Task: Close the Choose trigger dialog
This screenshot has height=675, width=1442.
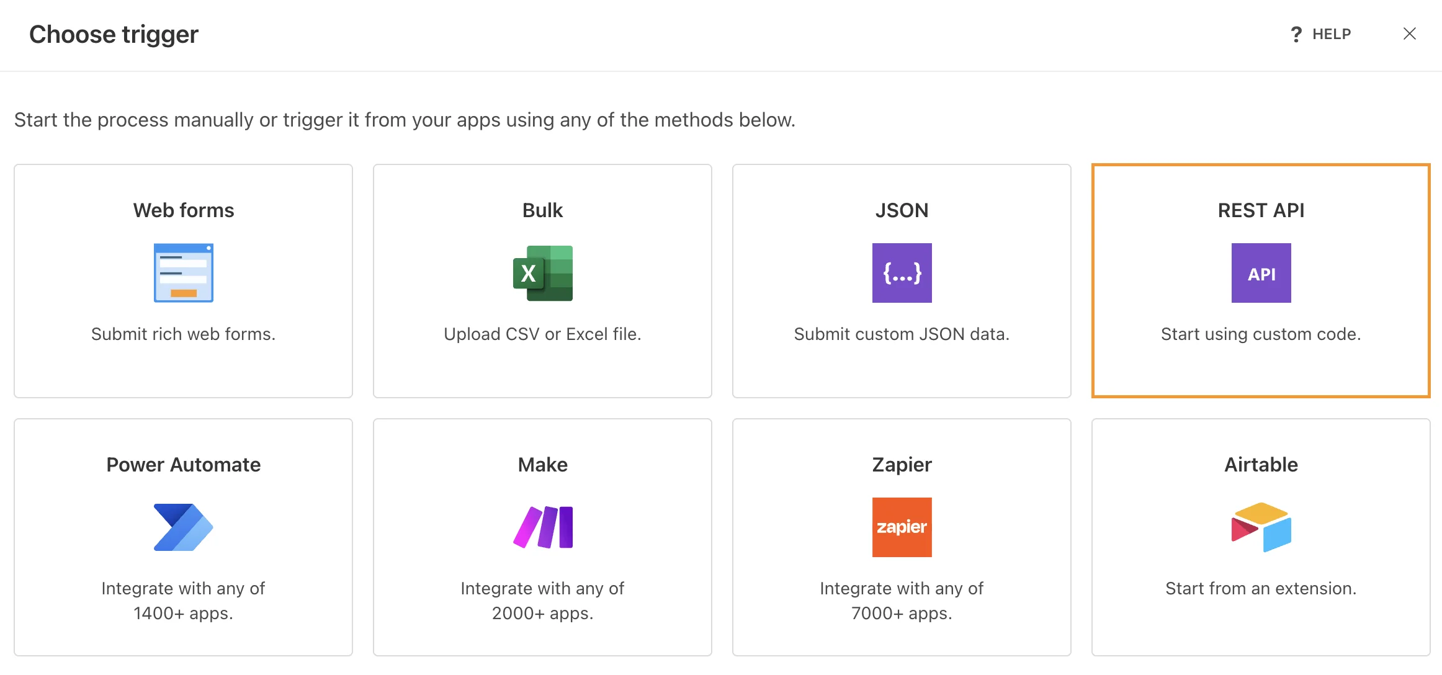Action: pyautogui.click(x=1410, y=34)
